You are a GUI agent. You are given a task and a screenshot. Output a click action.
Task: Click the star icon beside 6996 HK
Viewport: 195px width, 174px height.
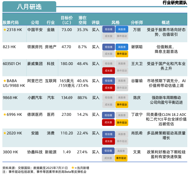coord(5,114)
